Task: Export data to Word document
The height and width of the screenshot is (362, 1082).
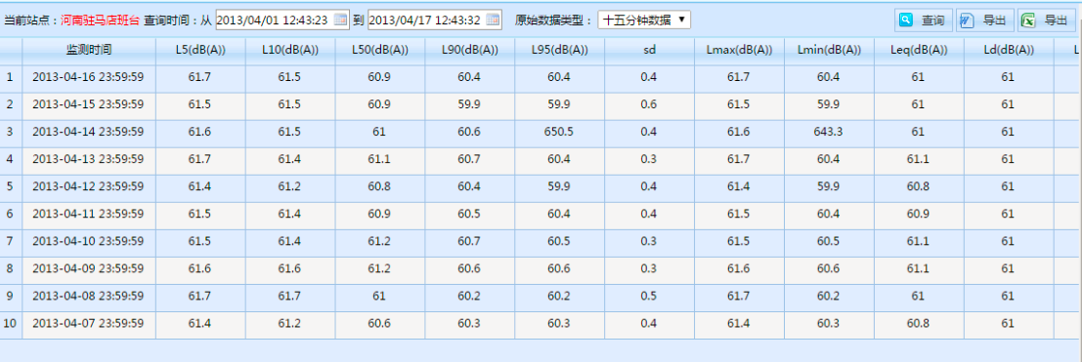Action: [984, 20]
